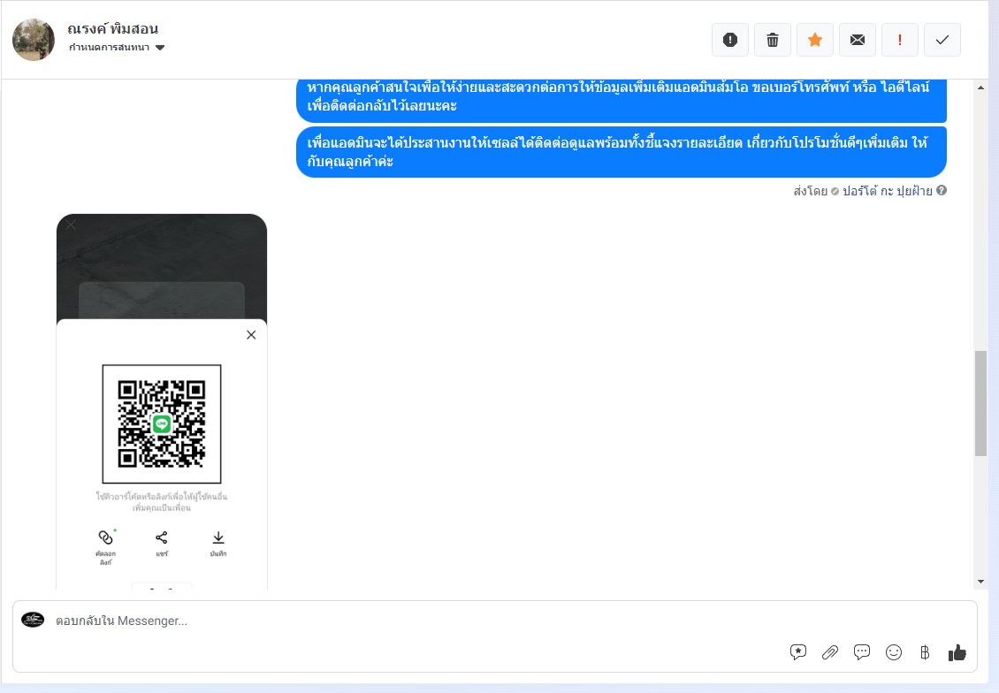Viewport: 999px width, 693px height.
Task: Close QR popup with X in image
Action: [x=251, y=335]
